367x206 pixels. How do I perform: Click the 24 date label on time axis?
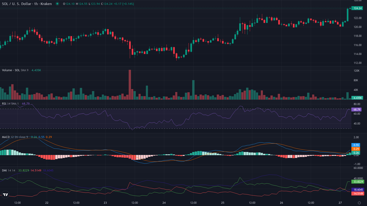coord(164,202)
